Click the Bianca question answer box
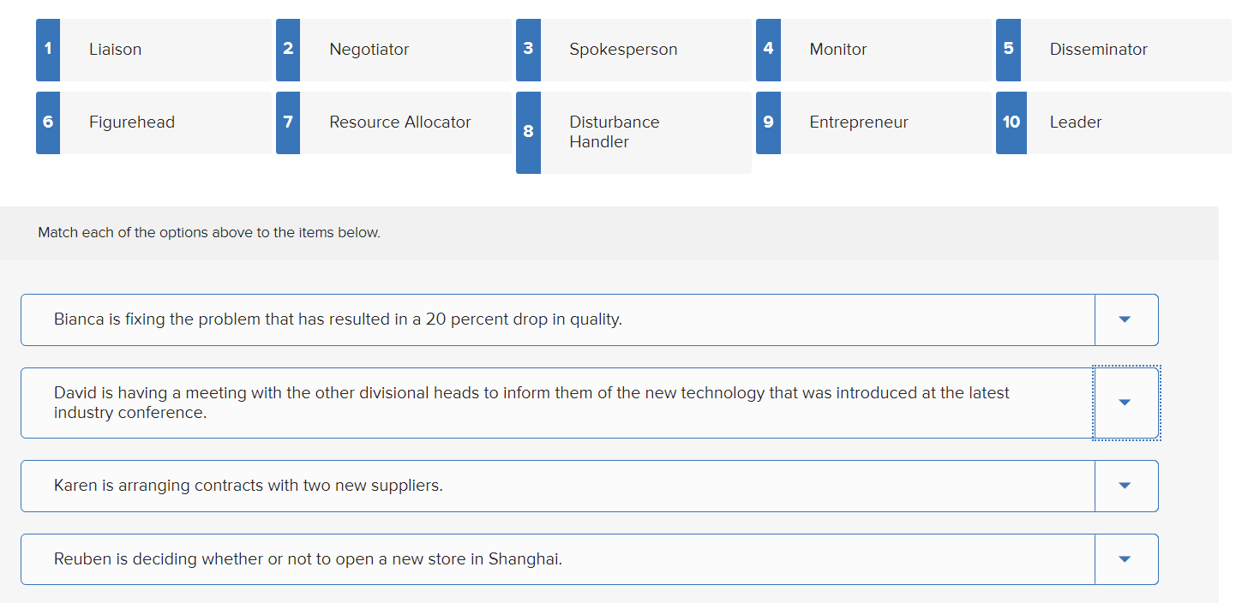Image resolution: width=1248 pixels, height=603 pixels. (557, 319)
